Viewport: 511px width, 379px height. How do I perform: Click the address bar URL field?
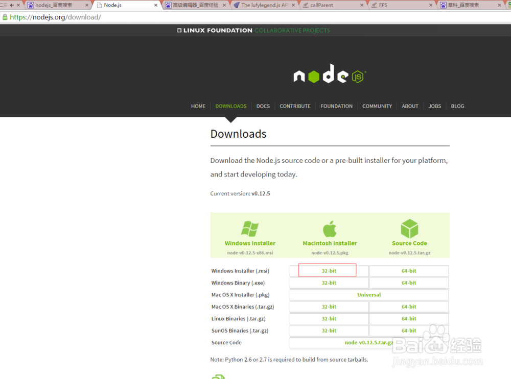(x=255, y=17)
